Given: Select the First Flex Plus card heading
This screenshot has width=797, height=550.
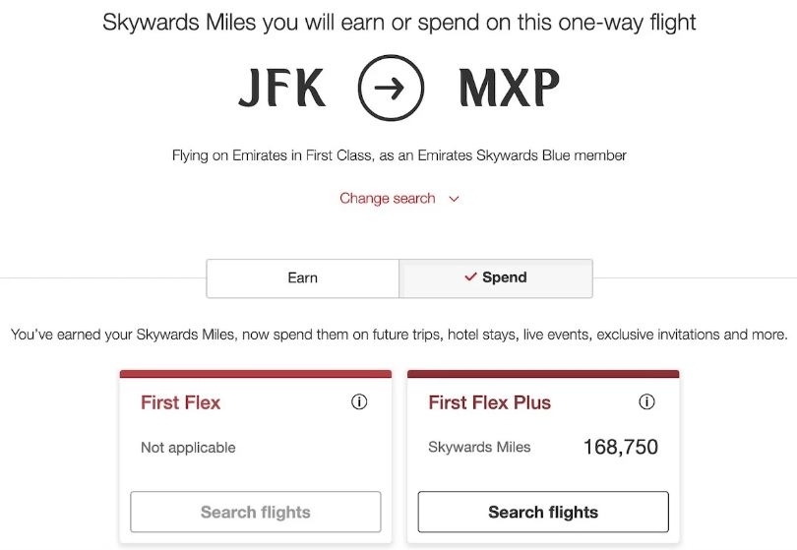Looking at the screenshot, I should [489, 402].
